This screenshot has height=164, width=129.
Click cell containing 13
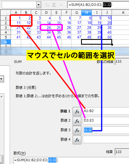pyautogui.click(x=36, y=23)
